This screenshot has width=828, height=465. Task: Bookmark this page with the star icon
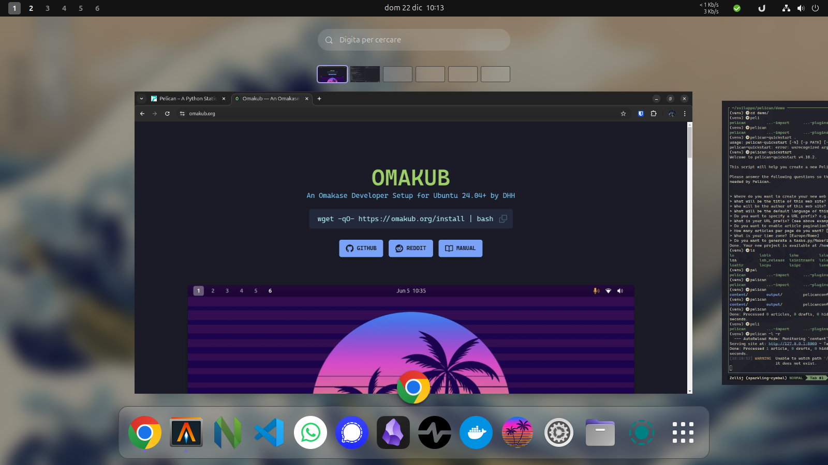[x=623, y=114]
